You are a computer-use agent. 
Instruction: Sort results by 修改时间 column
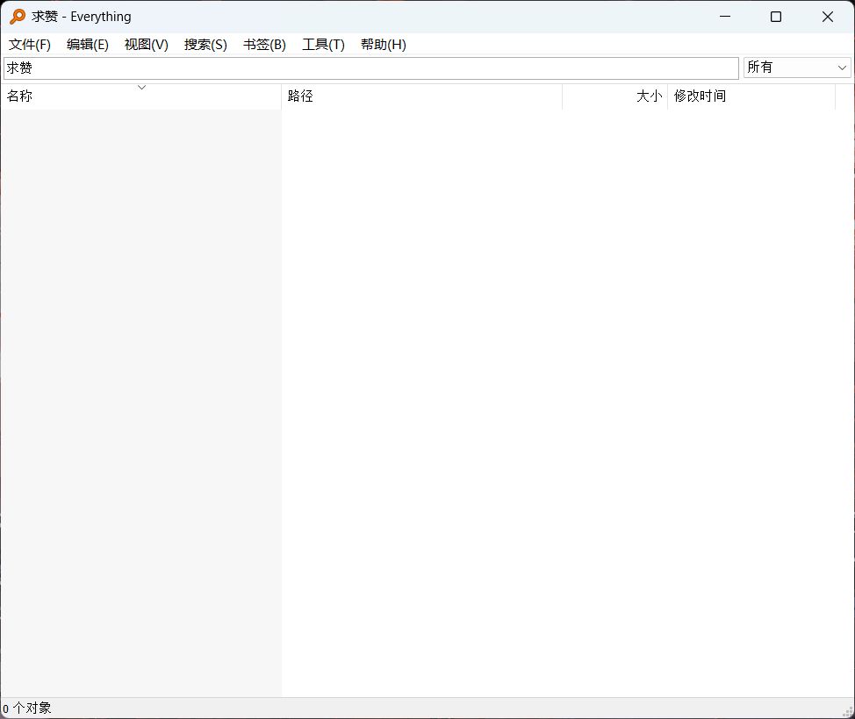click(x=751, y=96)
